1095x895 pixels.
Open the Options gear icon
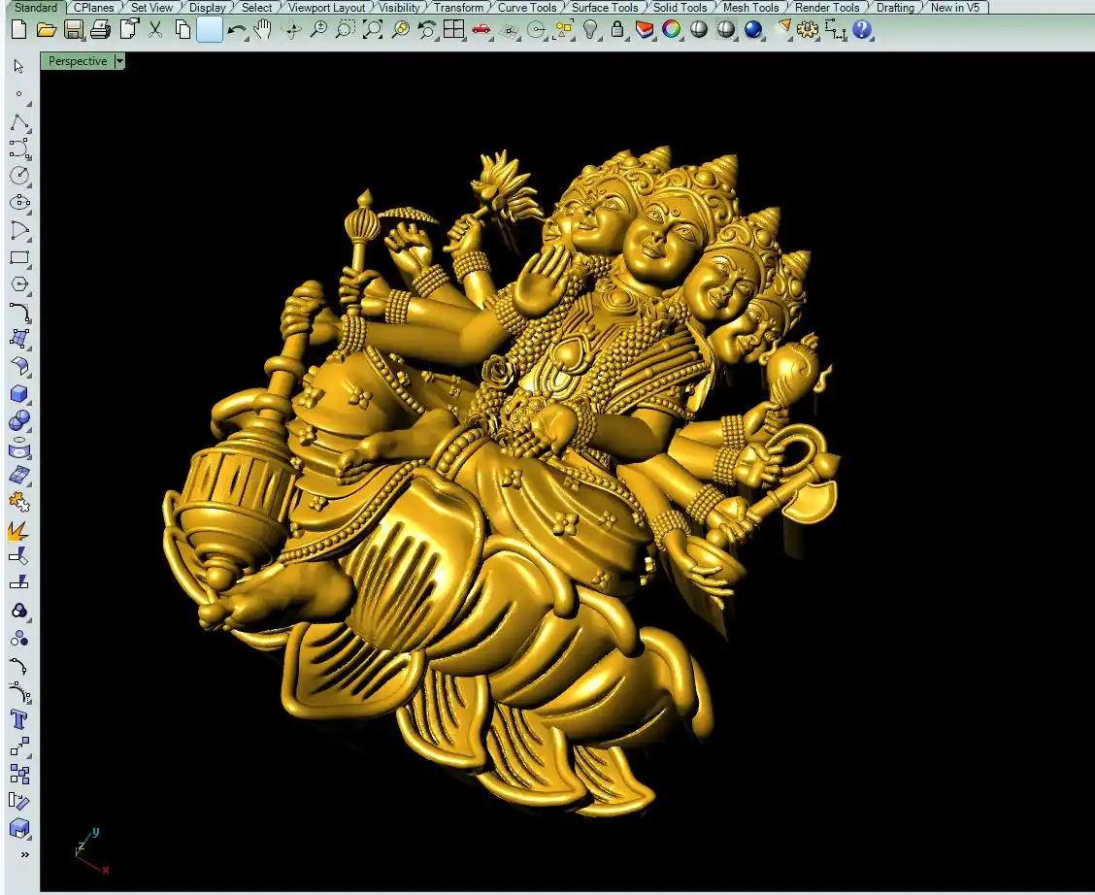(807, 29)
